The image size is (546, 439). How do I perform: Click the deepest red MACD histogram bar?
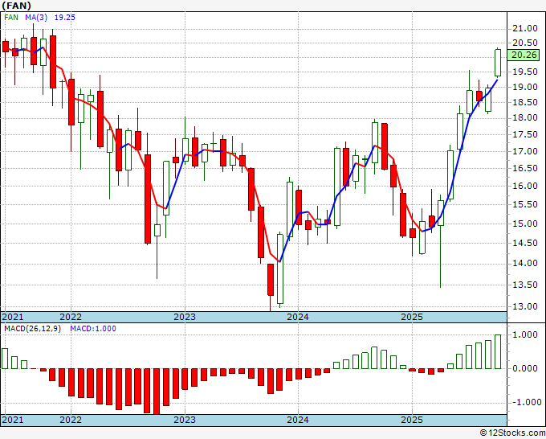click(157, 392)
